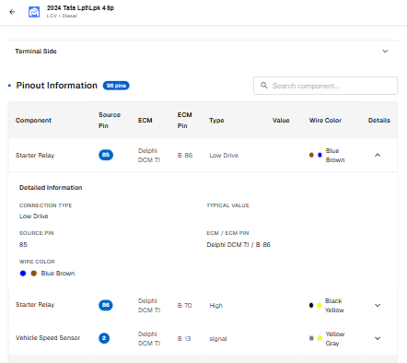Click the search magnifier icon
This screenshot has width=407, height=363.
pos(264,86)
